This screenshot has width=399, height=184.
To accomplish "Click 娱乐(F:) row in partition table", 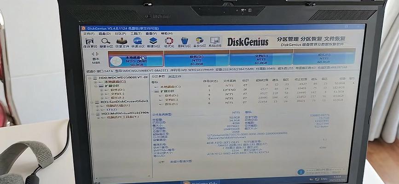I will tap(251, 103).
